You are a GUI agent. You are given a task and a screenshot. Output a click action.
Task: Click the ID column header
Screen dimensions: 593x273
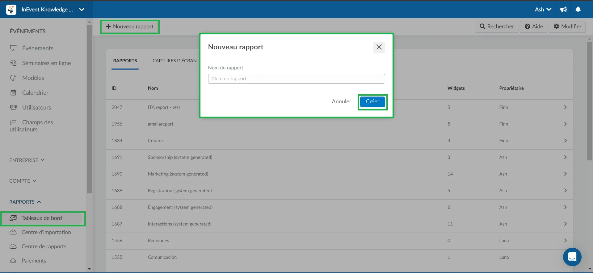[114, 88]
